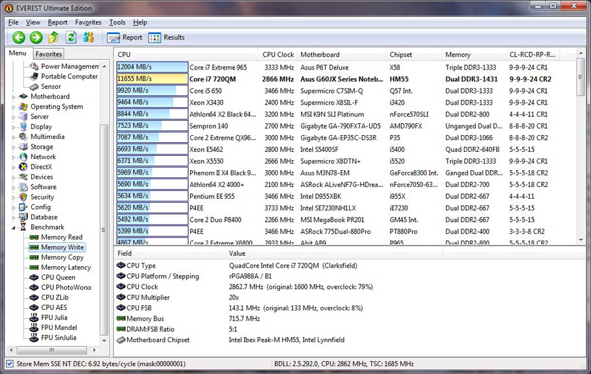The image size is (591, 374).
Task: Click the green Forward arrow icon
Action: (x=36, y=38)
